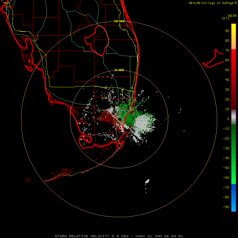Viewport: 238px width, 238px height.
Task: Select the -60 knot scale label
Action: pos(226,178)
